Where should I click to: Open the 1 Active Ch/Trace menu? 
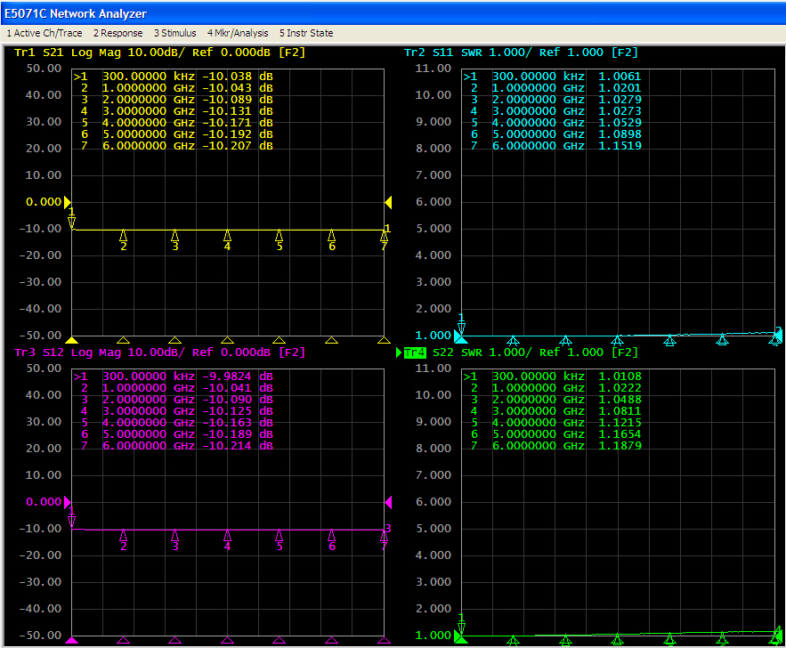(x=45, y=33)
